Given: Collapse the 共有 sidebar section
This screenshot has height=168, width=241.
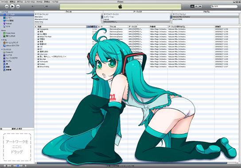Looking at the screenshot, I should tap(2, 40).
